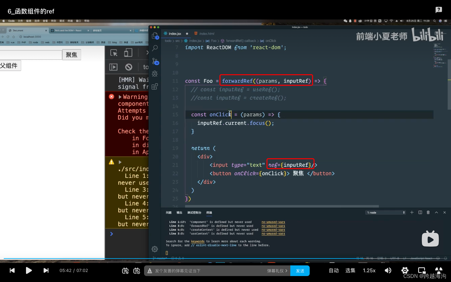Open the 选集 episode list

(x=350, y=270)
